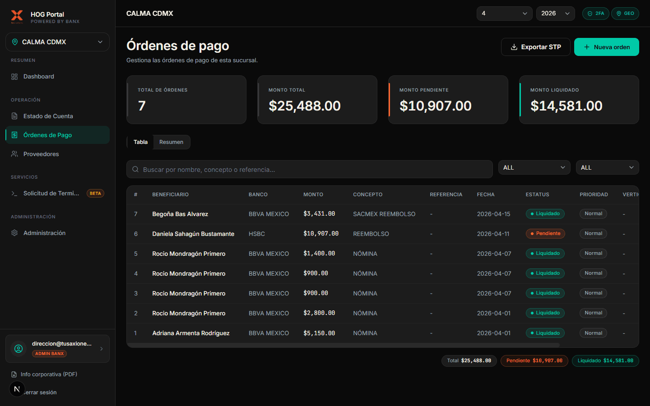Select the Tabla tab
Image resolution: width=650 pixels, height=406 pixels.
click(140, 142)
